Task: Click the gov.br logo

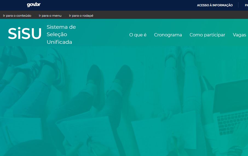Action: (x=34, y=5)
